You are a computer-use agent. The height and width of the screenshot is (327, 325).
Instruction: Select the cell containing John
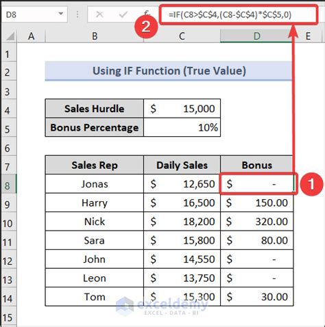pos(95,259)
